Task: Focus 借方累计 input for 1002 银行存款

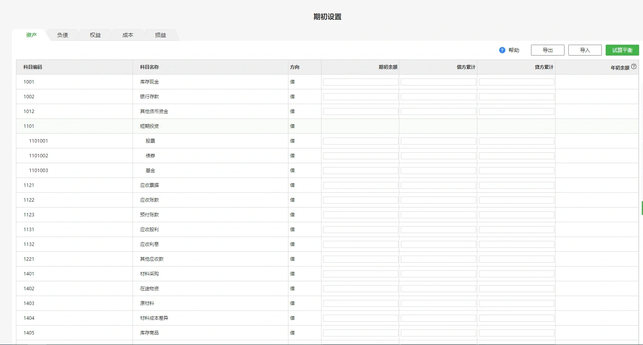Action: click(x=439, y=97)
